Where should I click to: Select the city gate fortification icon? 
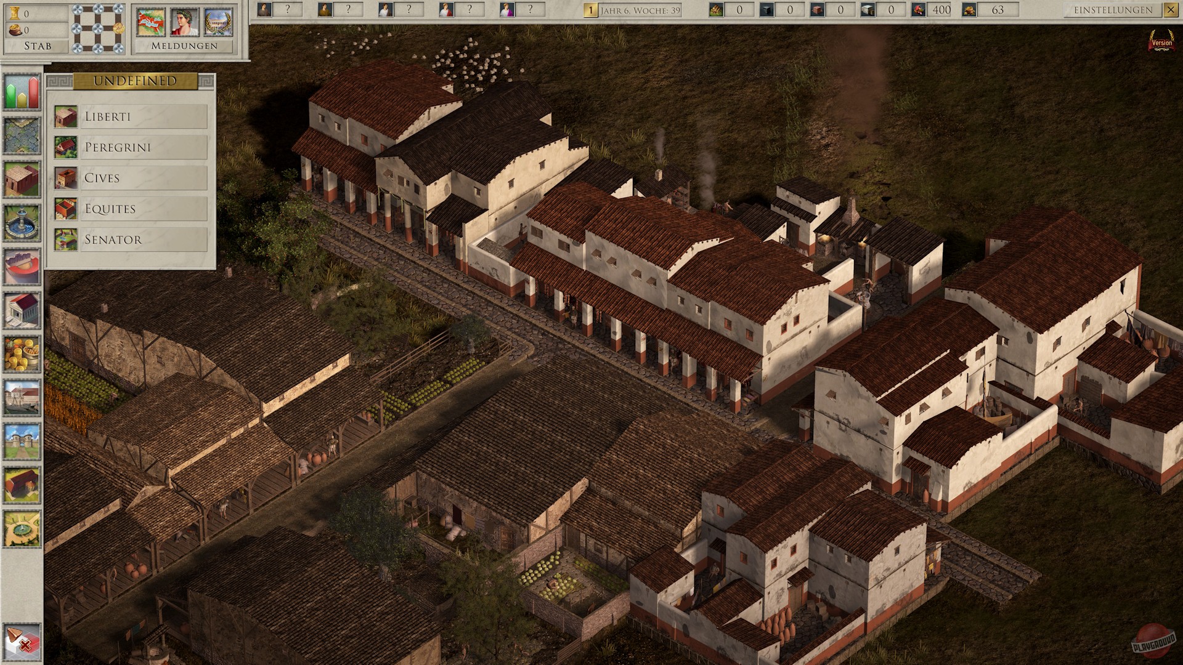click(x=22, y=441)
